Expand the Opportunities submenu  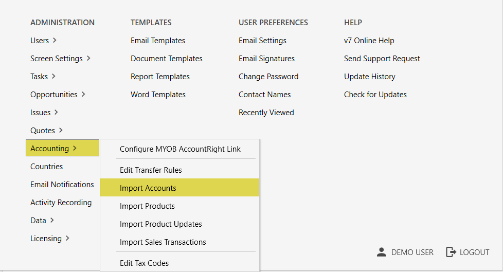83,94
